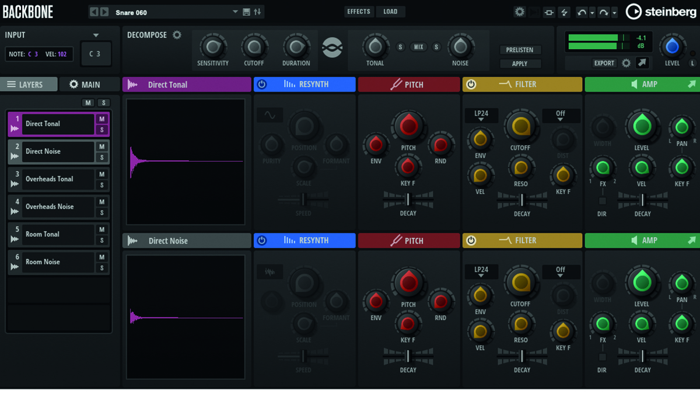Screen dimensions: 700x394
Task: Click the Apply button
Action: point(520,64)
